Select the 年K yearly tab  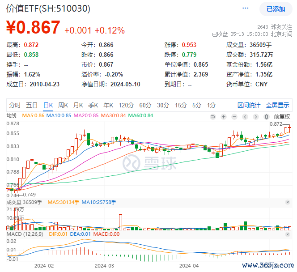click(108, 105)
